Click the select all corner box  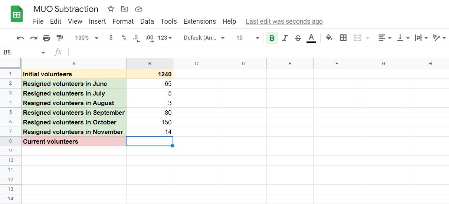[10, 63]
